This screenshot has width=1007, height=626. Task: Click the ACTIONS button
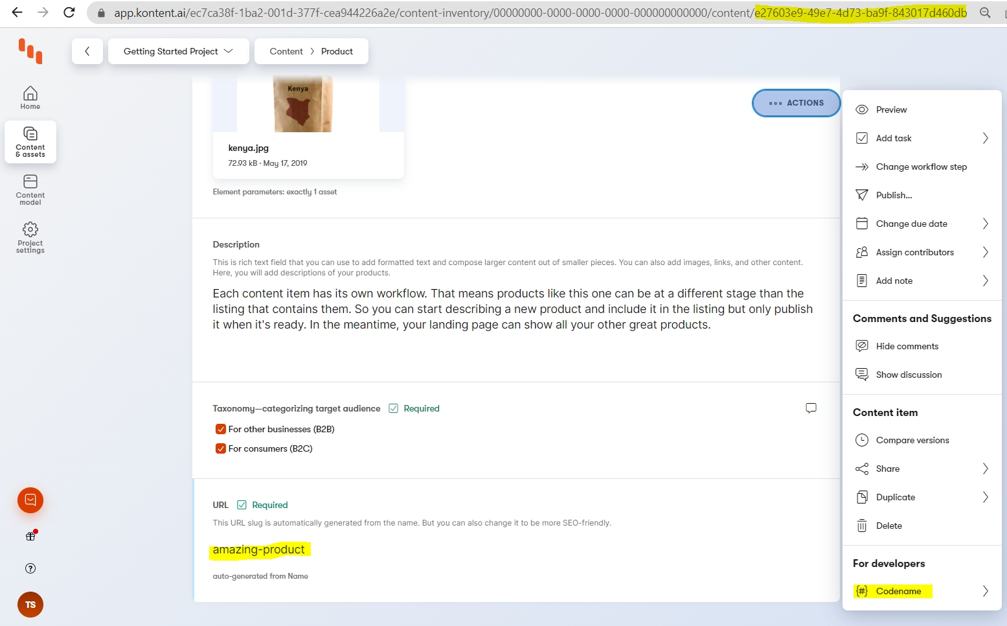click(x=796, y=103)
